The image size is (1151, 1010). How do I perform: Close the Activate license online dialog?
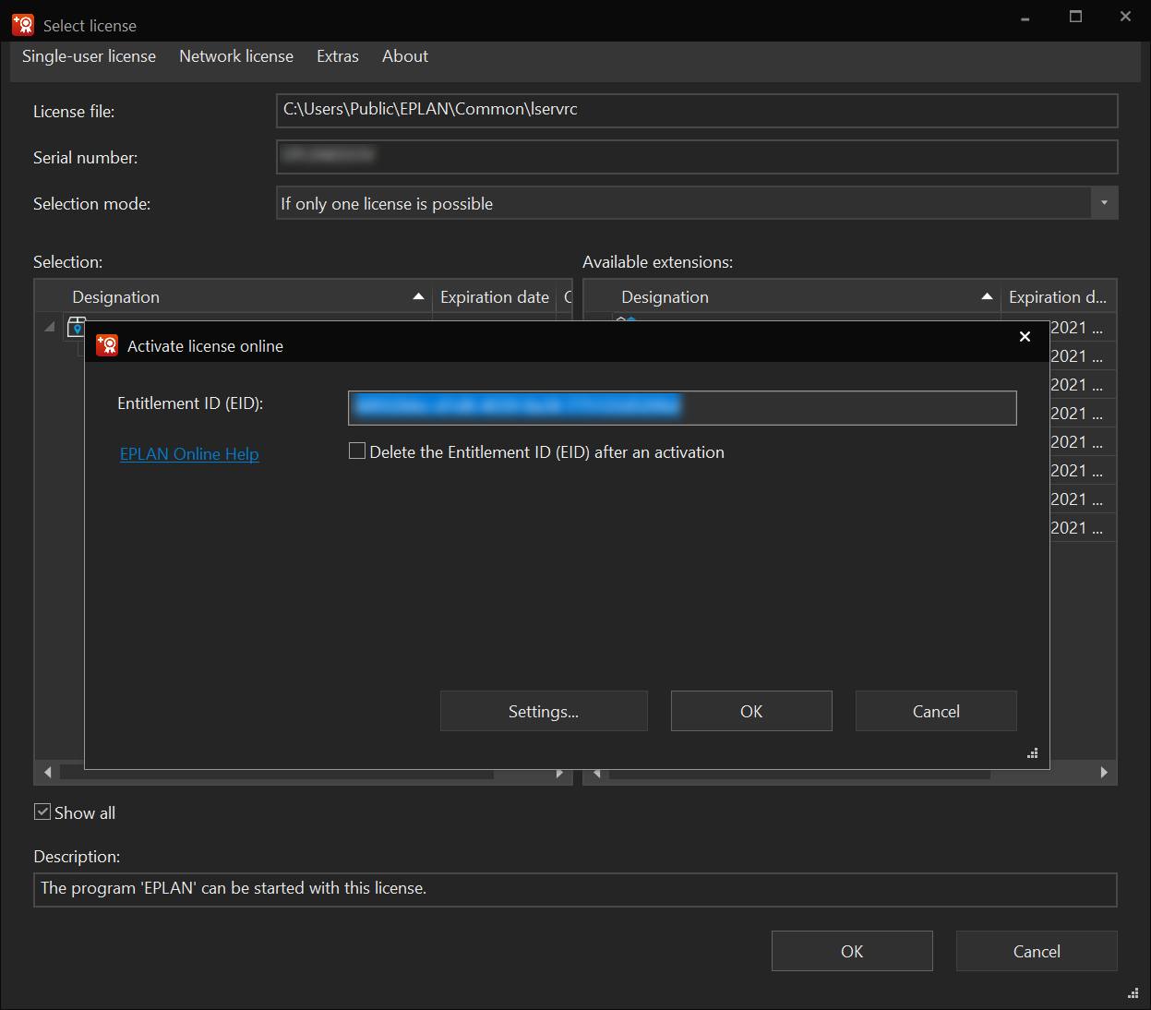(x=1025, y=336)
